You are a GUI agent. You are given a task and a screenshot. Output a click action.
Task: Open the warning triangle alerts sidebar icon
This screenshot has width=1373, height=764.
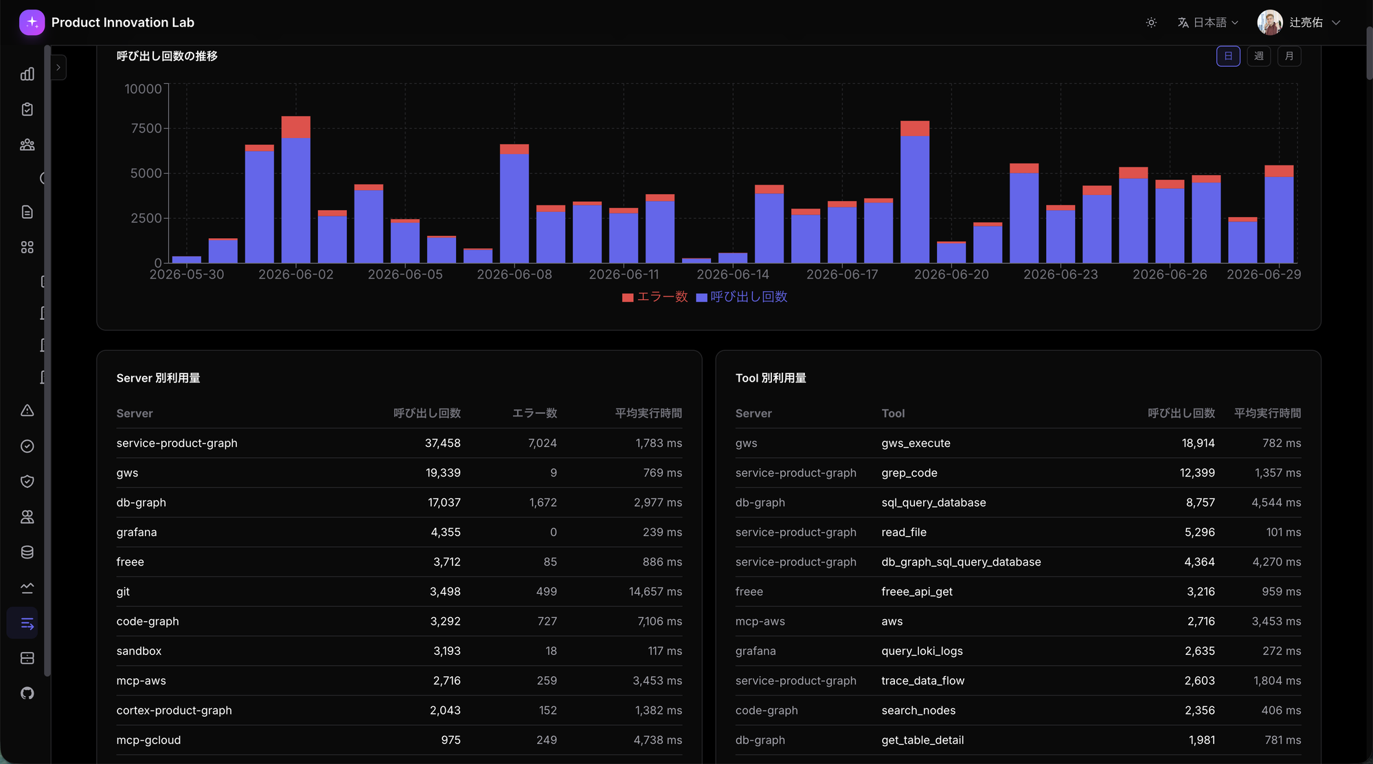pos(27,410)
